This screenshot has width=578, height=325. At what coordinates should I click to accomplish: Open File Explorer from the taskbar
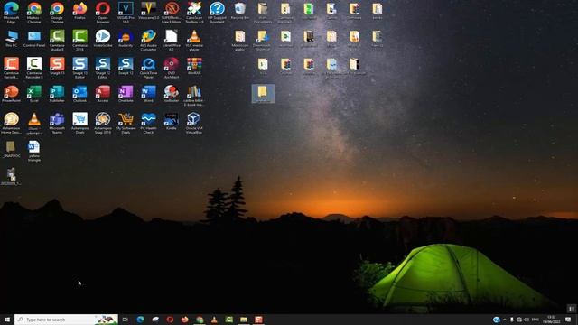244,320
